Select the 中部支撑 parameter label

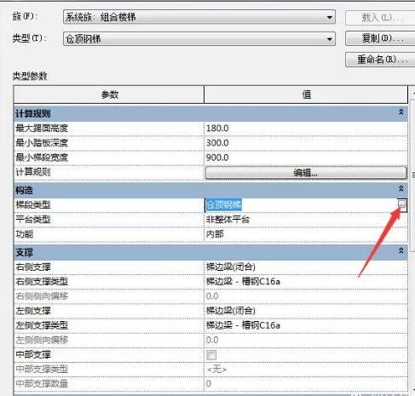point(33,354)
